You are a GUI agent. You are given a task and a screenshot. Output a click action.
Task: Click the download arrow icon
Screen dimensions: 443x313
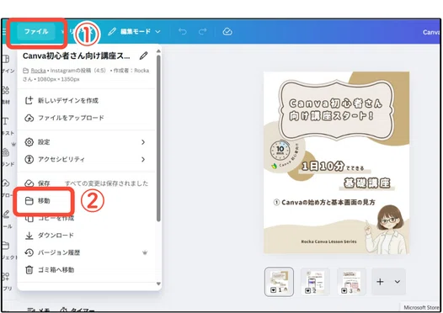(x=29, y=236)
